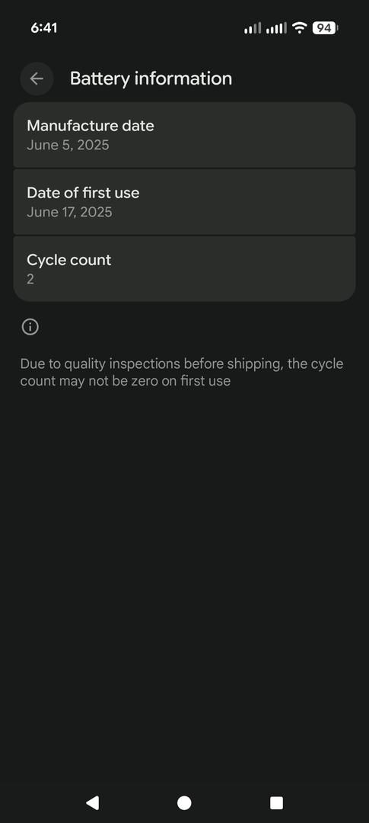Image resolution: width=369 pixels, height=823 pixels.
Task: Tap the cycle count value 2
Action: (30, 279)
